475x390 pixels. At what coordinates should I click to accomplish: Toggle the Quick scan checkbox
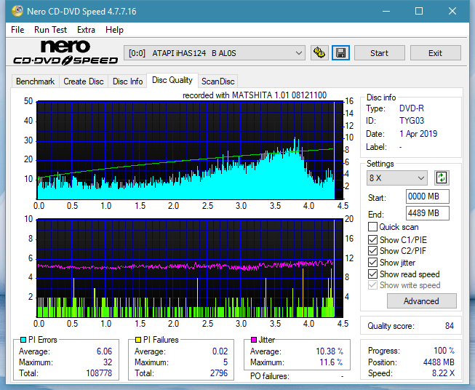372,227
